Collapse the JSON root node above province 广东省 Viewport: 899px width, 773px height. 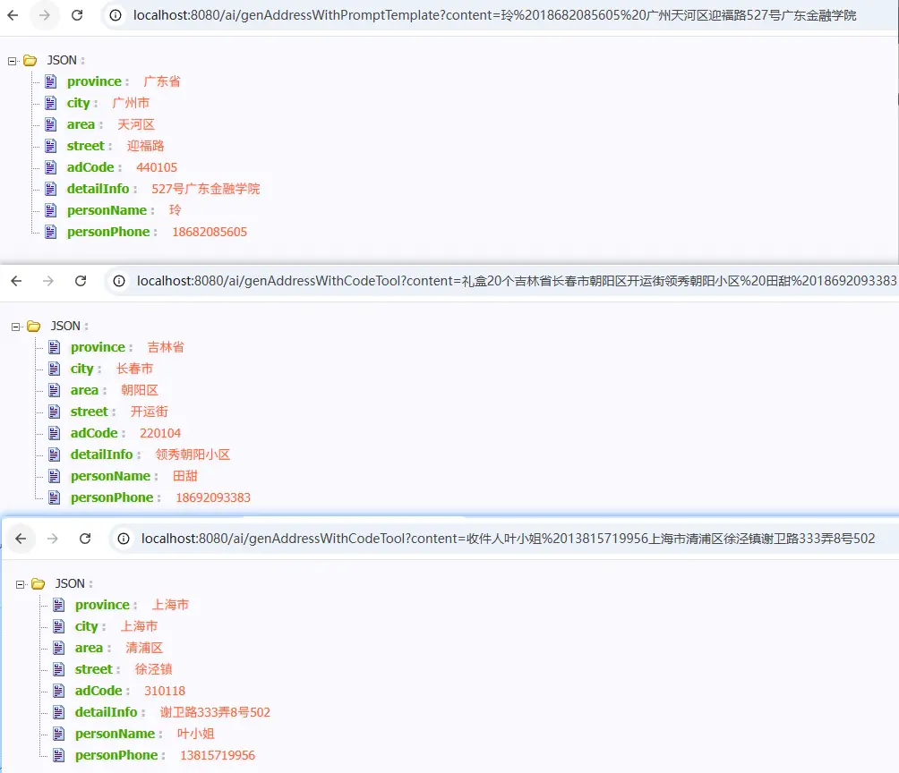click(12, 61)
